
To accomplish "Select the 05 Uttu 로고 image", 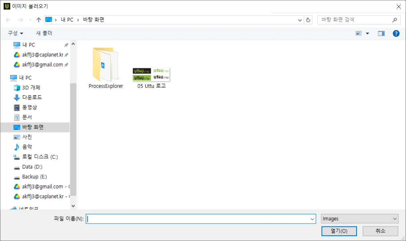I will tap(152, 78).
